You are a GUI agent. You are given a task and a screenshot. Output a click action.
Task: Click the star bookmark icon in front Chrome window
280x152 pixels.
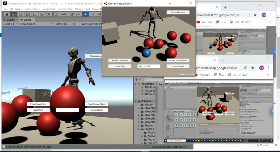point(253,68)
